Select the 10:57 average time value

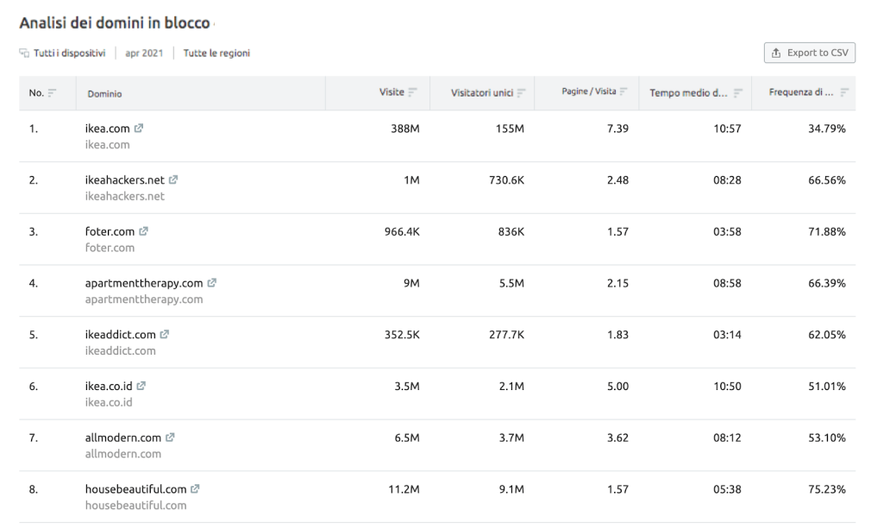(727, 129)
